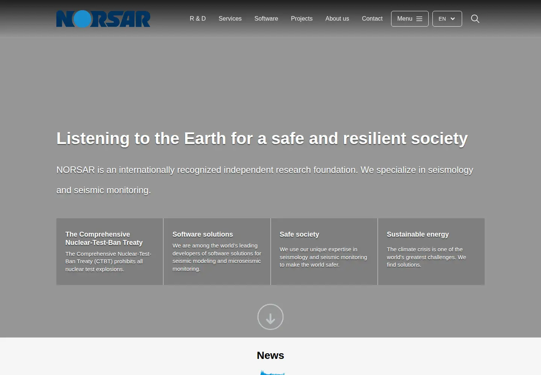The height and width of the screenshot is (375, 541).
Task: Click the main headline 'Listening to the Earth'
Action: click(x=262, y=138)
